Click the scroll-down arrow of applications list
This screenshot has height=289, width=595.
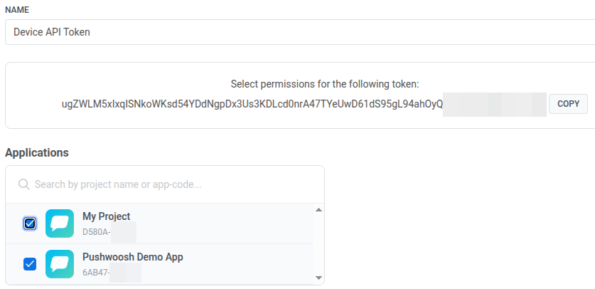click(318, 278)
